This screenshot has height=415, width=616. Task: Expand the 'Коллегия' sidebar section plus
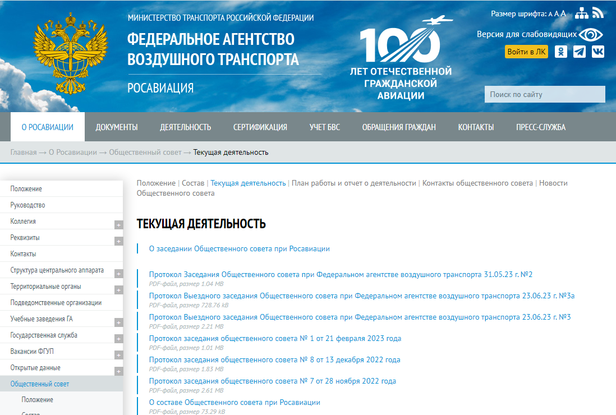pos(118,225)
